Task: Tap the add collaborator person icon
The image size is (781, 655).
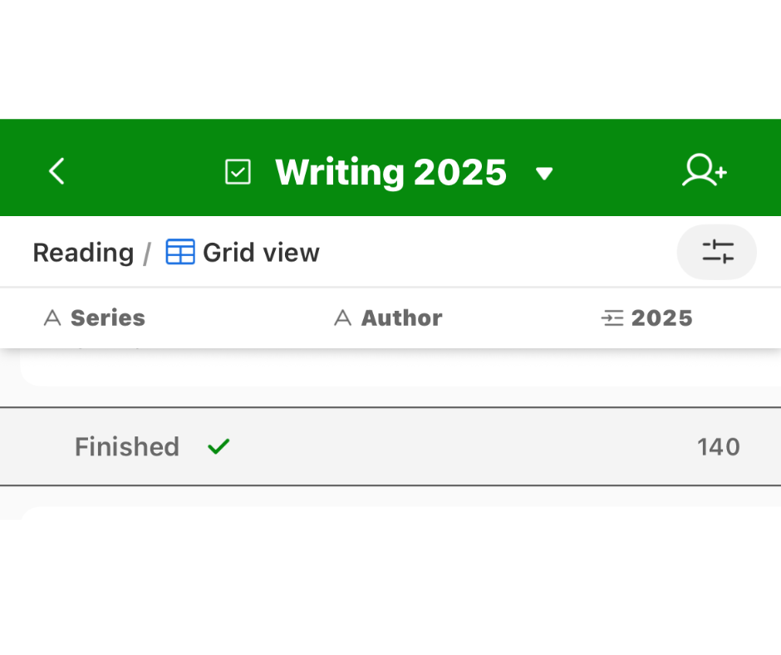Action: tap(704, 171)
